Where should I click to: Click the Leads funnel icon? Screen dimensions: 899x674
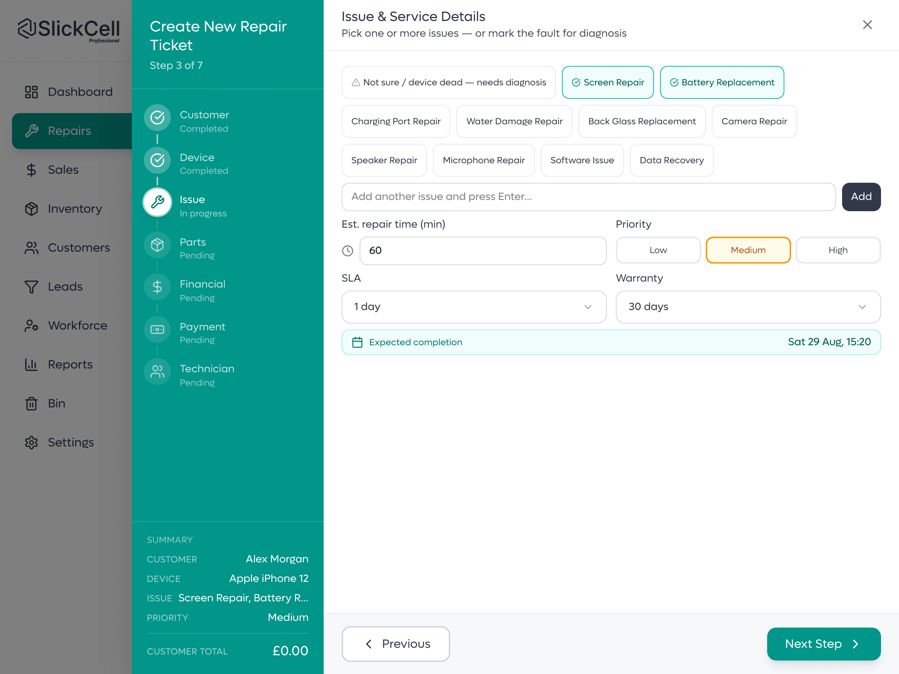tap(31, 287)
